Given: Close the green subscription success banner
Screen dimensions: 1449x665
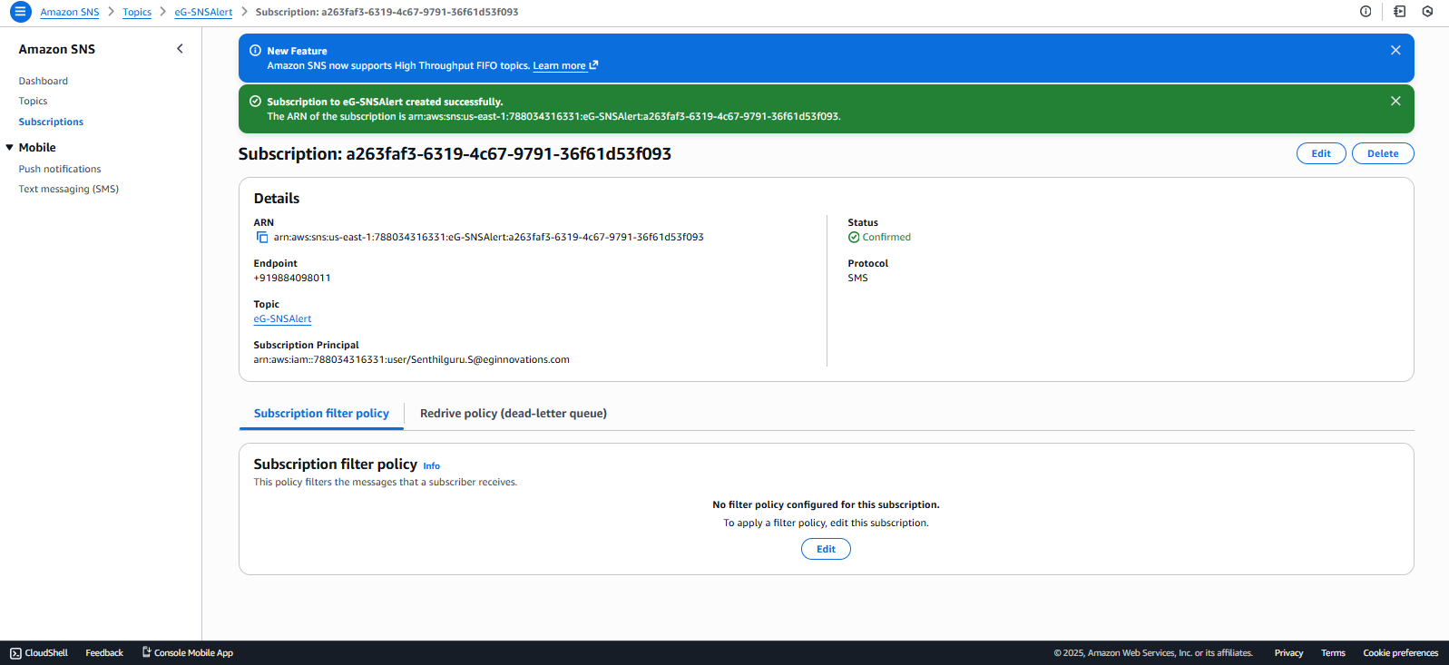Looking at the screenshot, I should tap(1395, 102).
